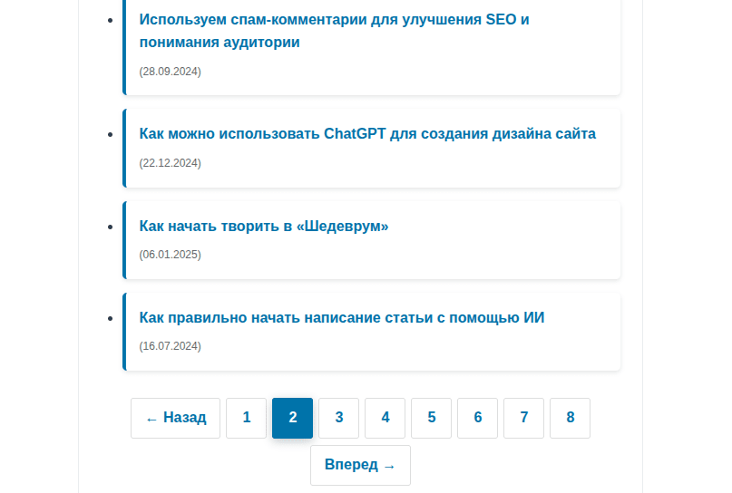Open the ChatGPT site design article
Screen dimensions: 732x493
(x=367, y=134)
